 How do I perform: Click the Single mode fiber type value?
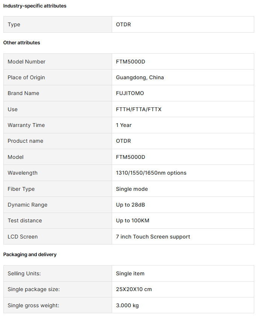click(132, 189)
